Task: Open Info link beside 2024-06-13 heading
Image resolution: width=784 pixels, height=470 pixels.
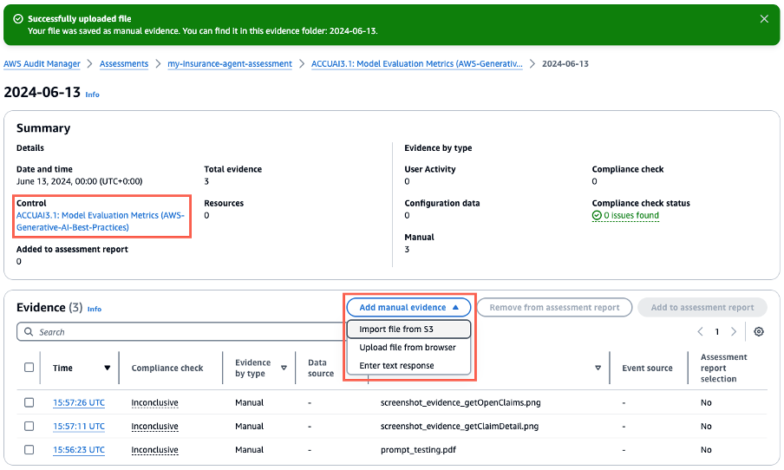Action: click(93, 95)
